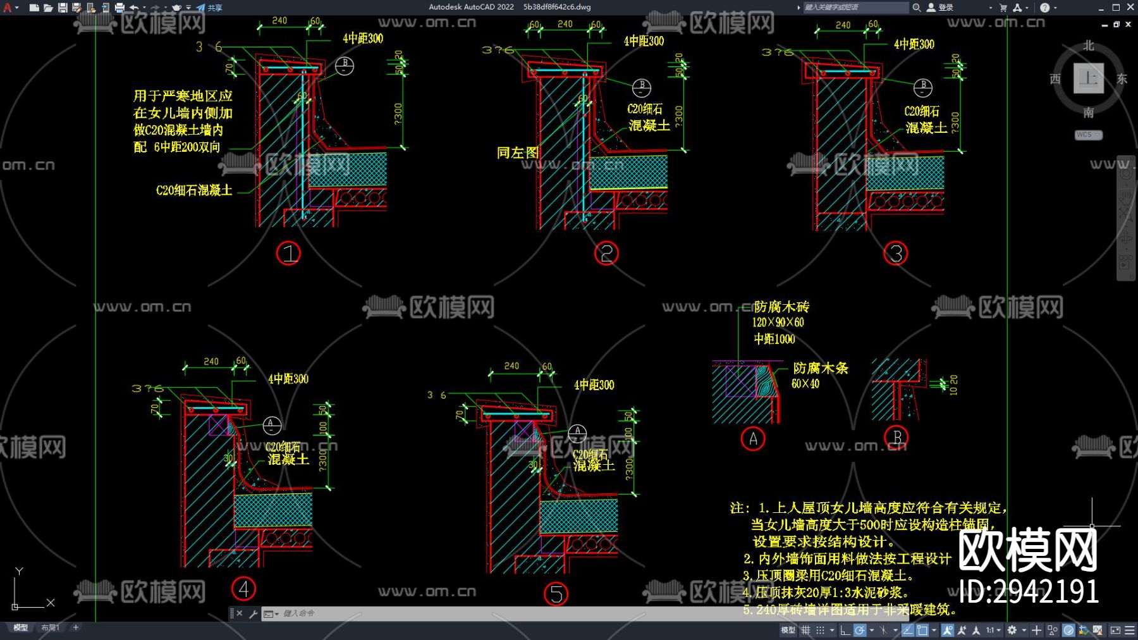Toggle polar tracking in status bar
This screenshot has width=1138, height=640.
[x=859, y=630]
